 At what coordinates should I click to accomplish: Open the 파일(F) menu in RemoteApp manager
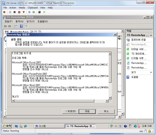click(x=8, y=22)
